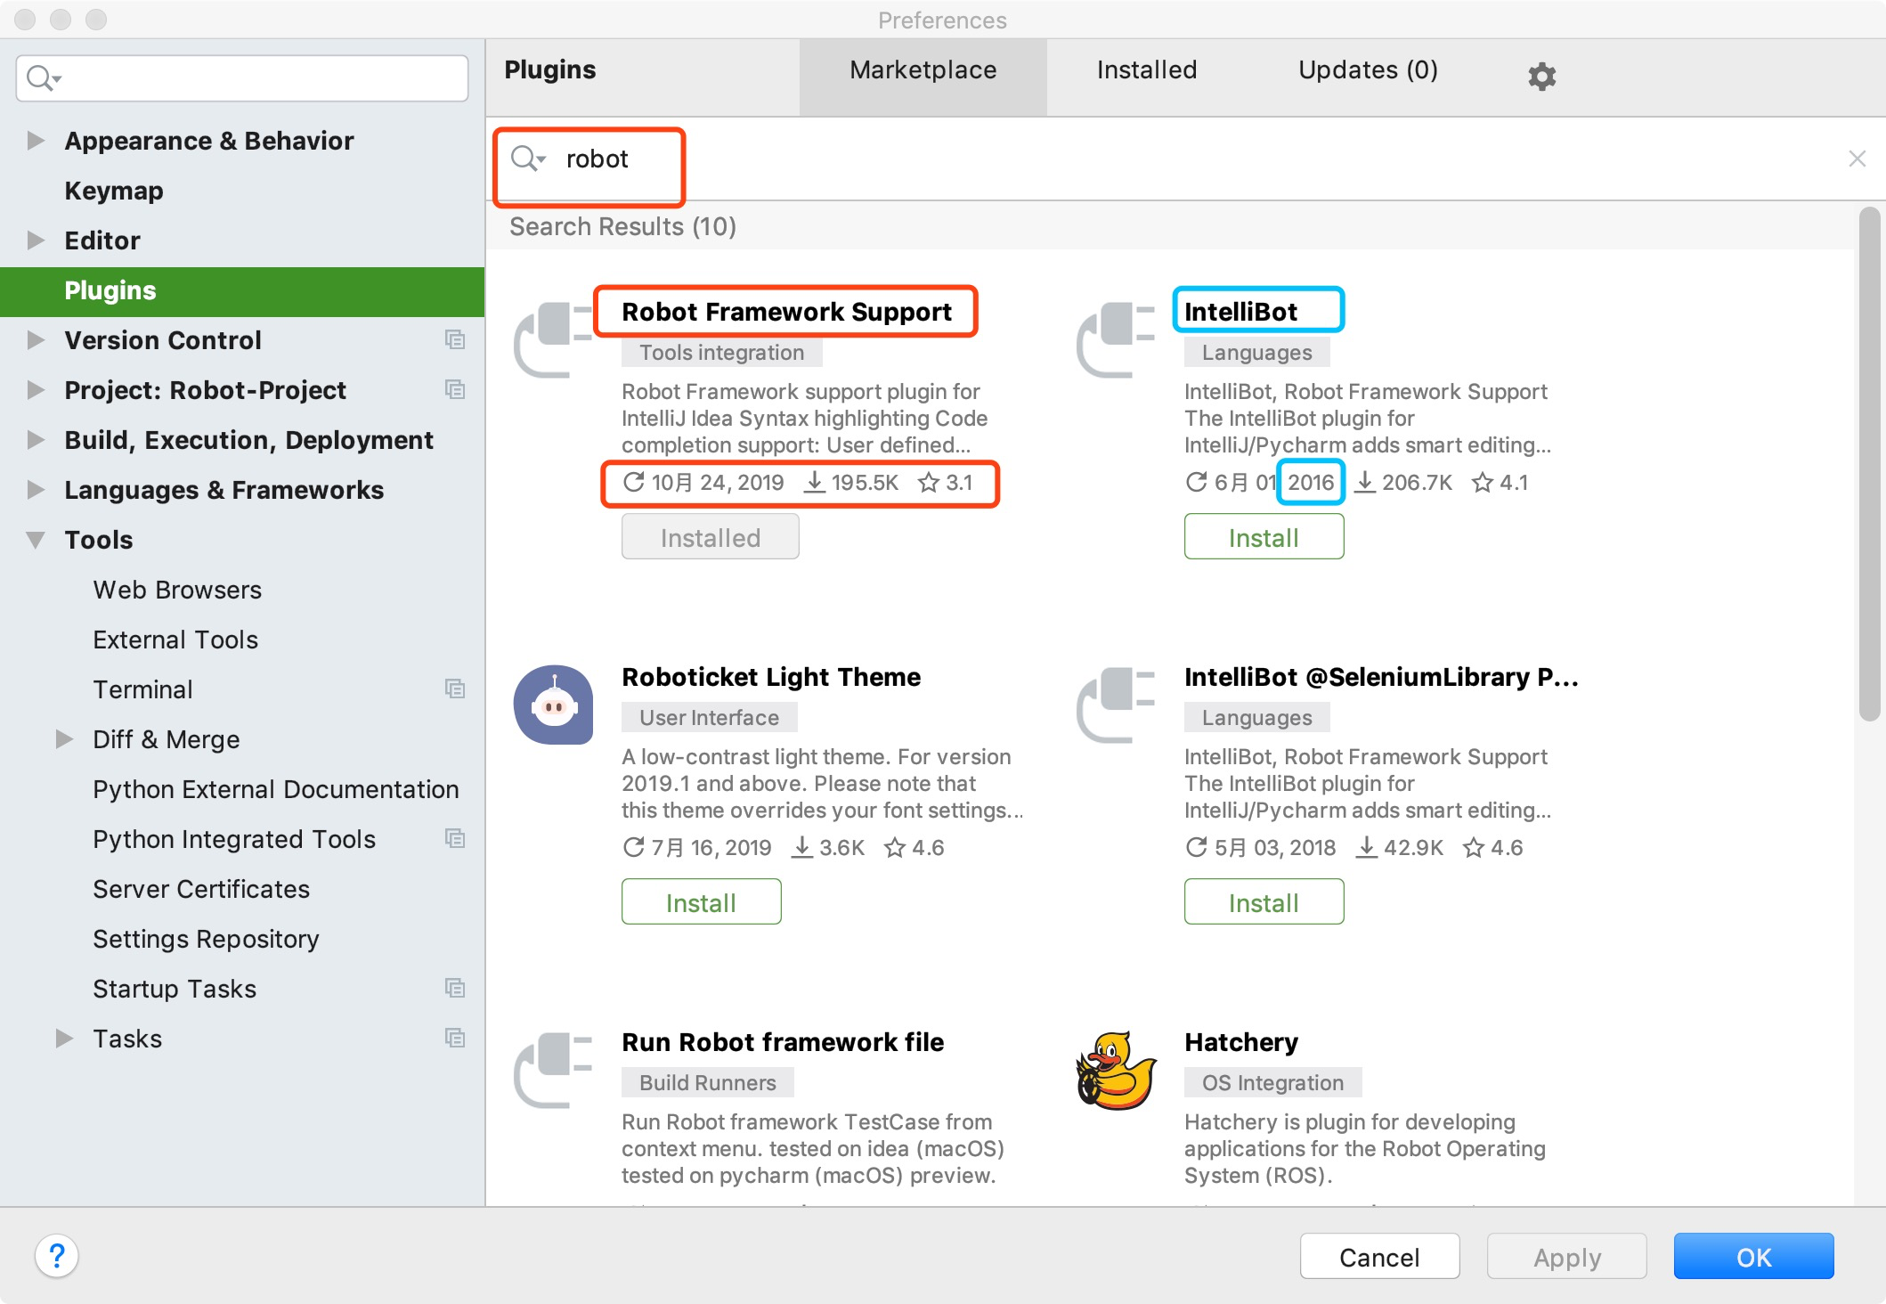Viewport: 1886px width, 1304px height.
Task: Click the IntelliBot plugin plug icon
Action: tap(1116, 339)
